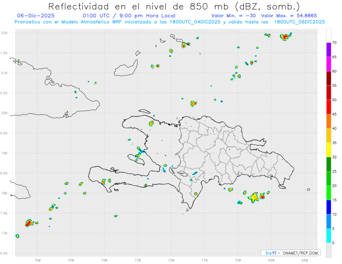Image resolution: width=342 pixels, height=264 pixels.
Task: Pick the magenta 60-65 dBZ legend color
Action: tap(329, 64)
